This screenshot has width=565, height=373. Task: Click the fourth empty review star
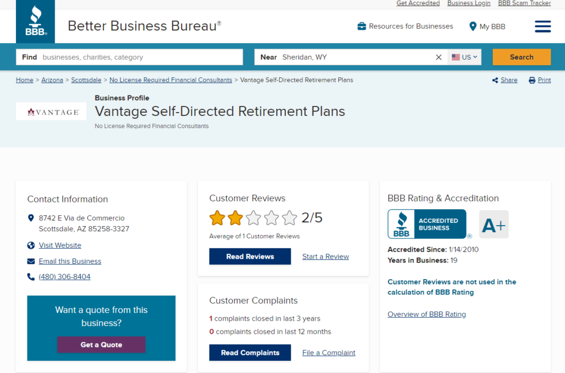(x=271, y=217)
